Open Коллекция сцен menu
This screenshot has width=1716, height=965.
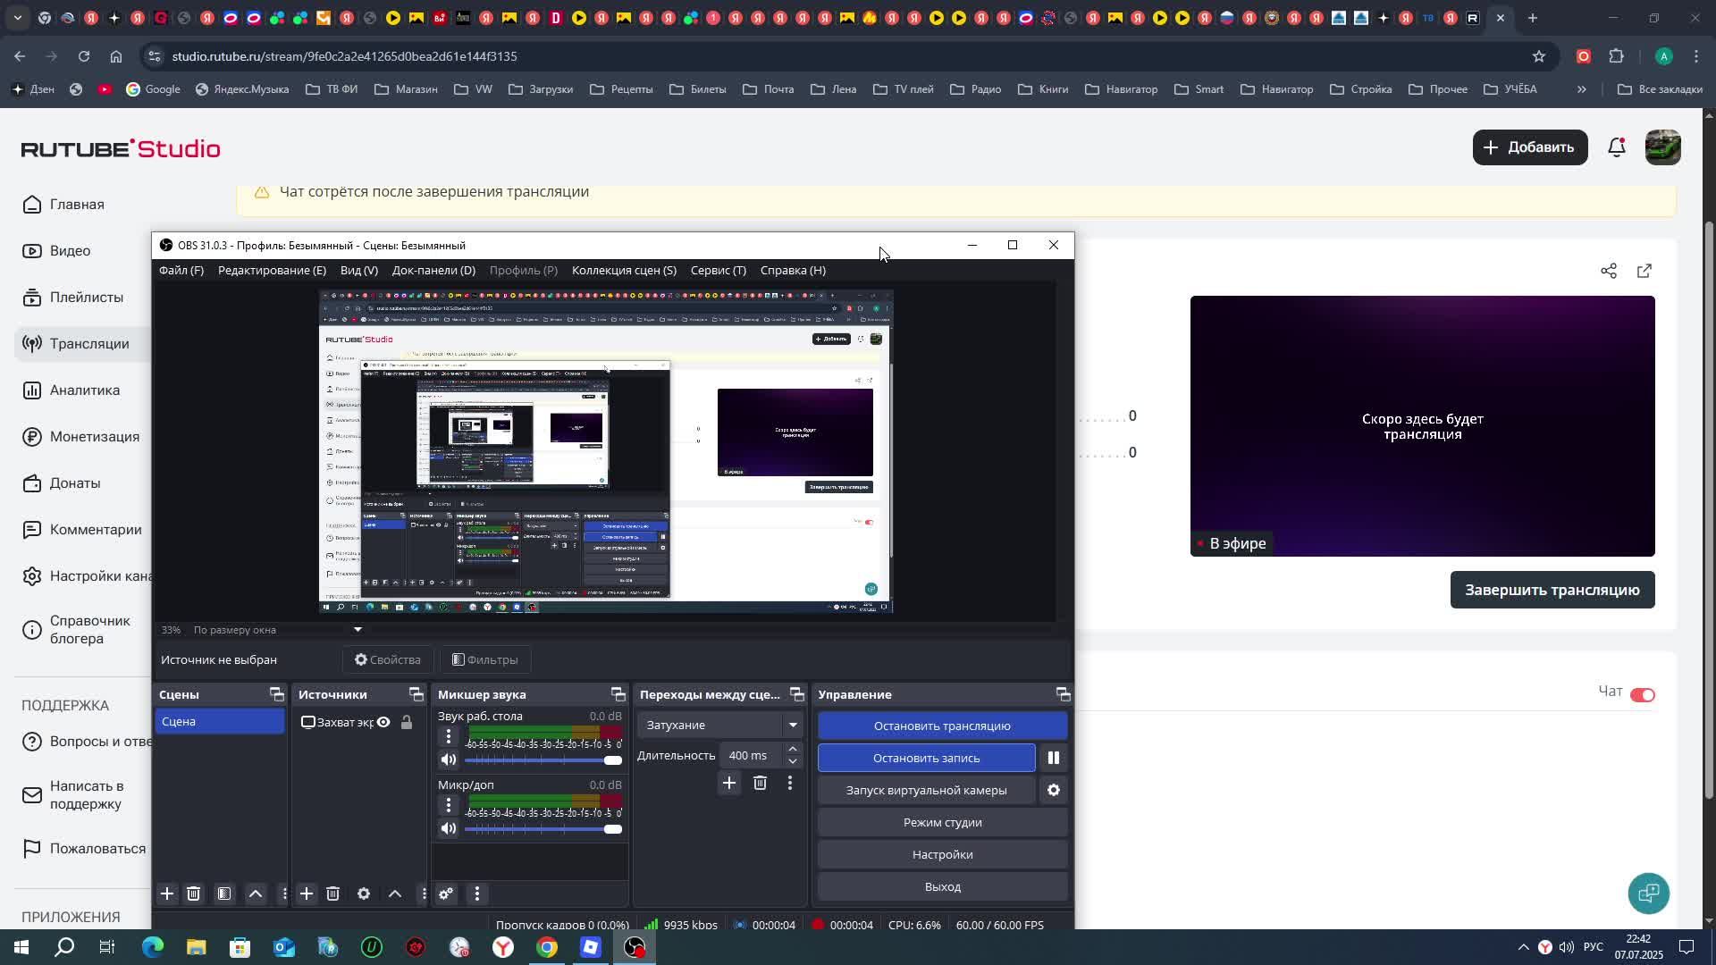624,270
